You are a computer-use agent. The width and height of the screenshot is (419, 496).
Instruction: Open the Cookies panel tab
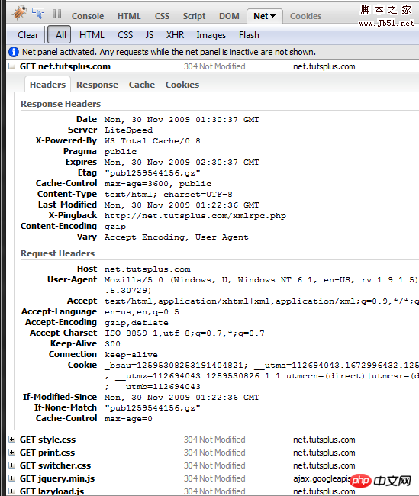tap(305, 16)
